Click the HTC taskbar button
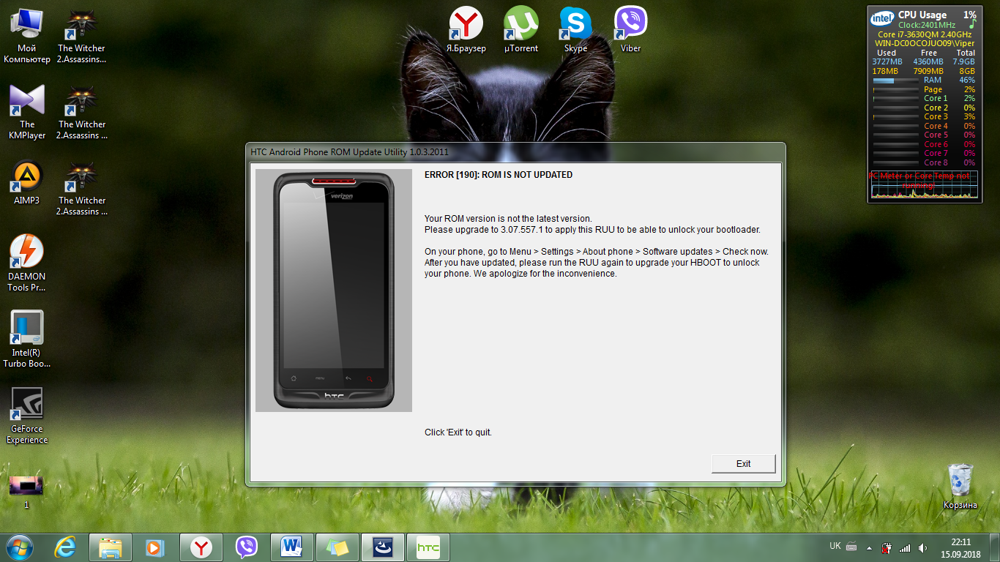The width and height of the screenshot is (1000, 562). pyautogui.click(x=428, y=547)
